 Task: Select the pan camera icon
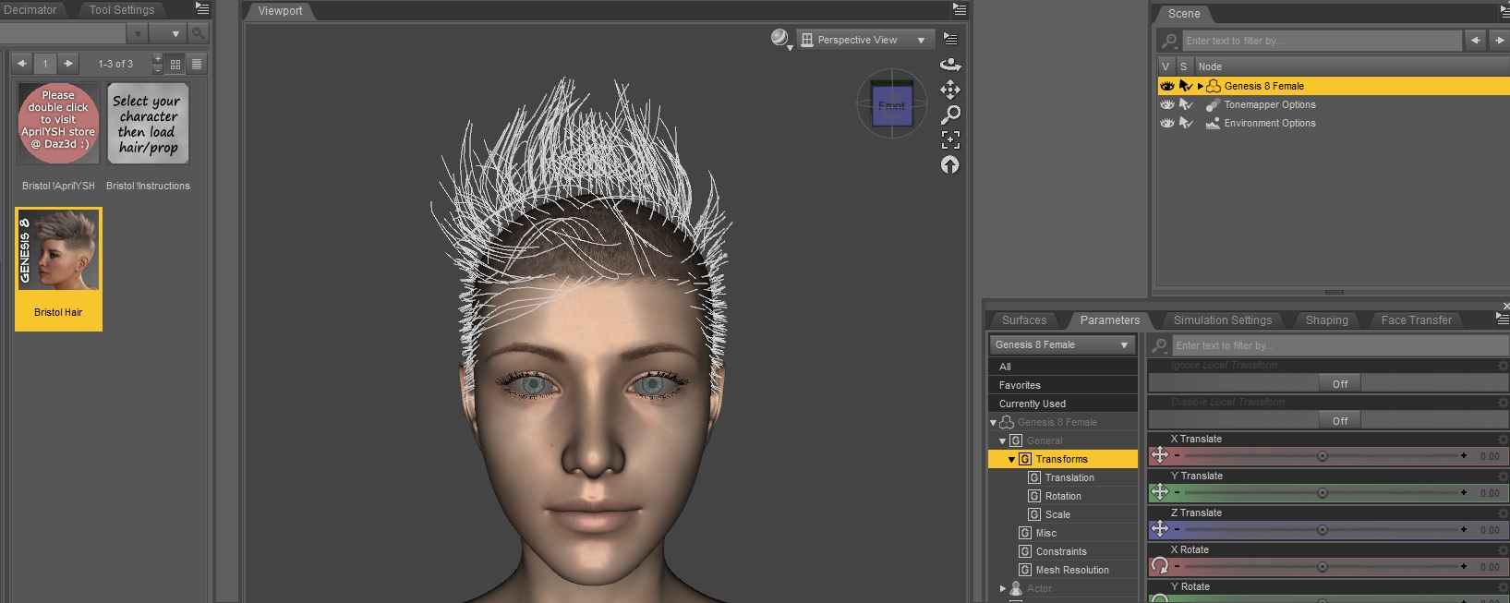click(x=950, y=90)
